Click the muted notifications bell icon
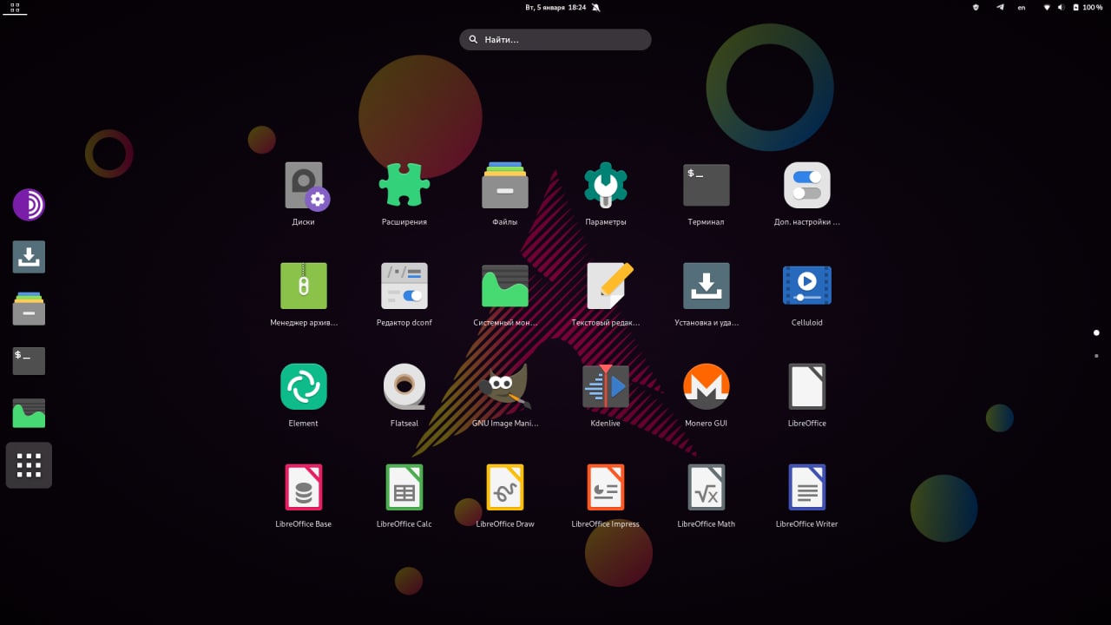 click(x=596, y=7)
